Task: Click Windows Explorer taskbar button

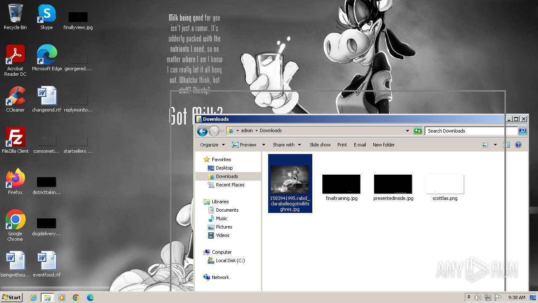Action: pyautogui.click(x=47, y=298)
